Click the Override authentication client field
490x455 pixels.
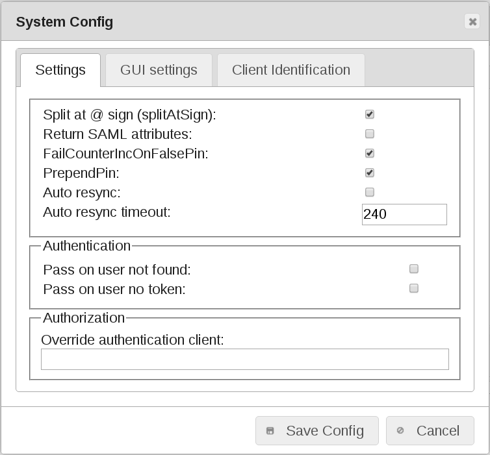(244, 359)
